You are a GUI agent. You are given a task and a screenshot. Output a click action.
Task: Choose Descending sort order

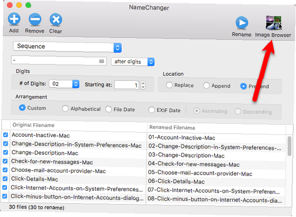(238, 111)
